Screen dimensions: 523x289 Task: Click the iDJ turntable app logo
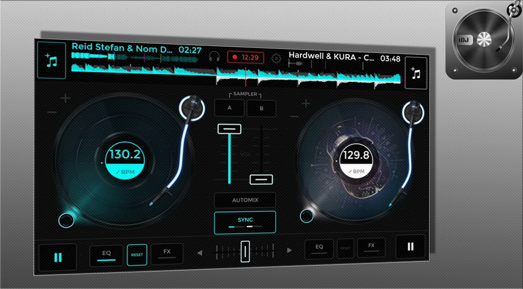[484, 41]
